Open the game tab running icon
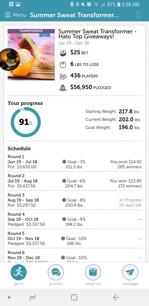Screen dimensions: 149x306 pyautogui.click(x=18, y=272)
